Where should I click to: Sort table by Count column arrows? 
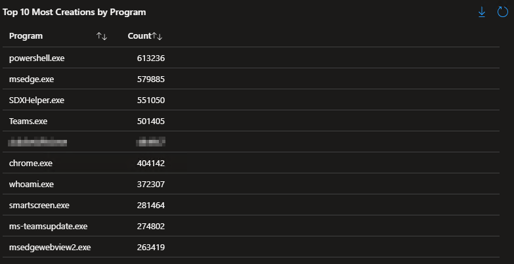click(157, 36)
